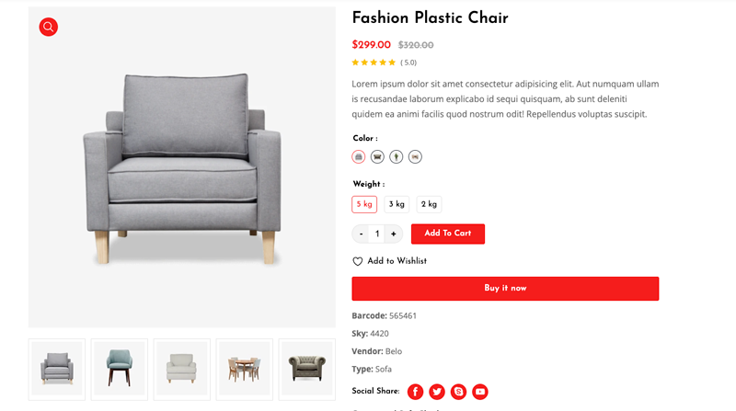Viewport: 736px width, 411px height.
Task: Click the Add To Cart button
Action: [x=448, y=234]
